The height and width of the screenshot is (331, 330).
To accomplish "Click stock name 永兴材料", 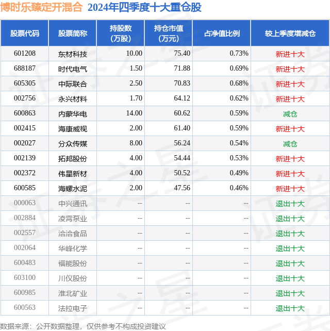I will pyautogui.click(x=73, y=99).
